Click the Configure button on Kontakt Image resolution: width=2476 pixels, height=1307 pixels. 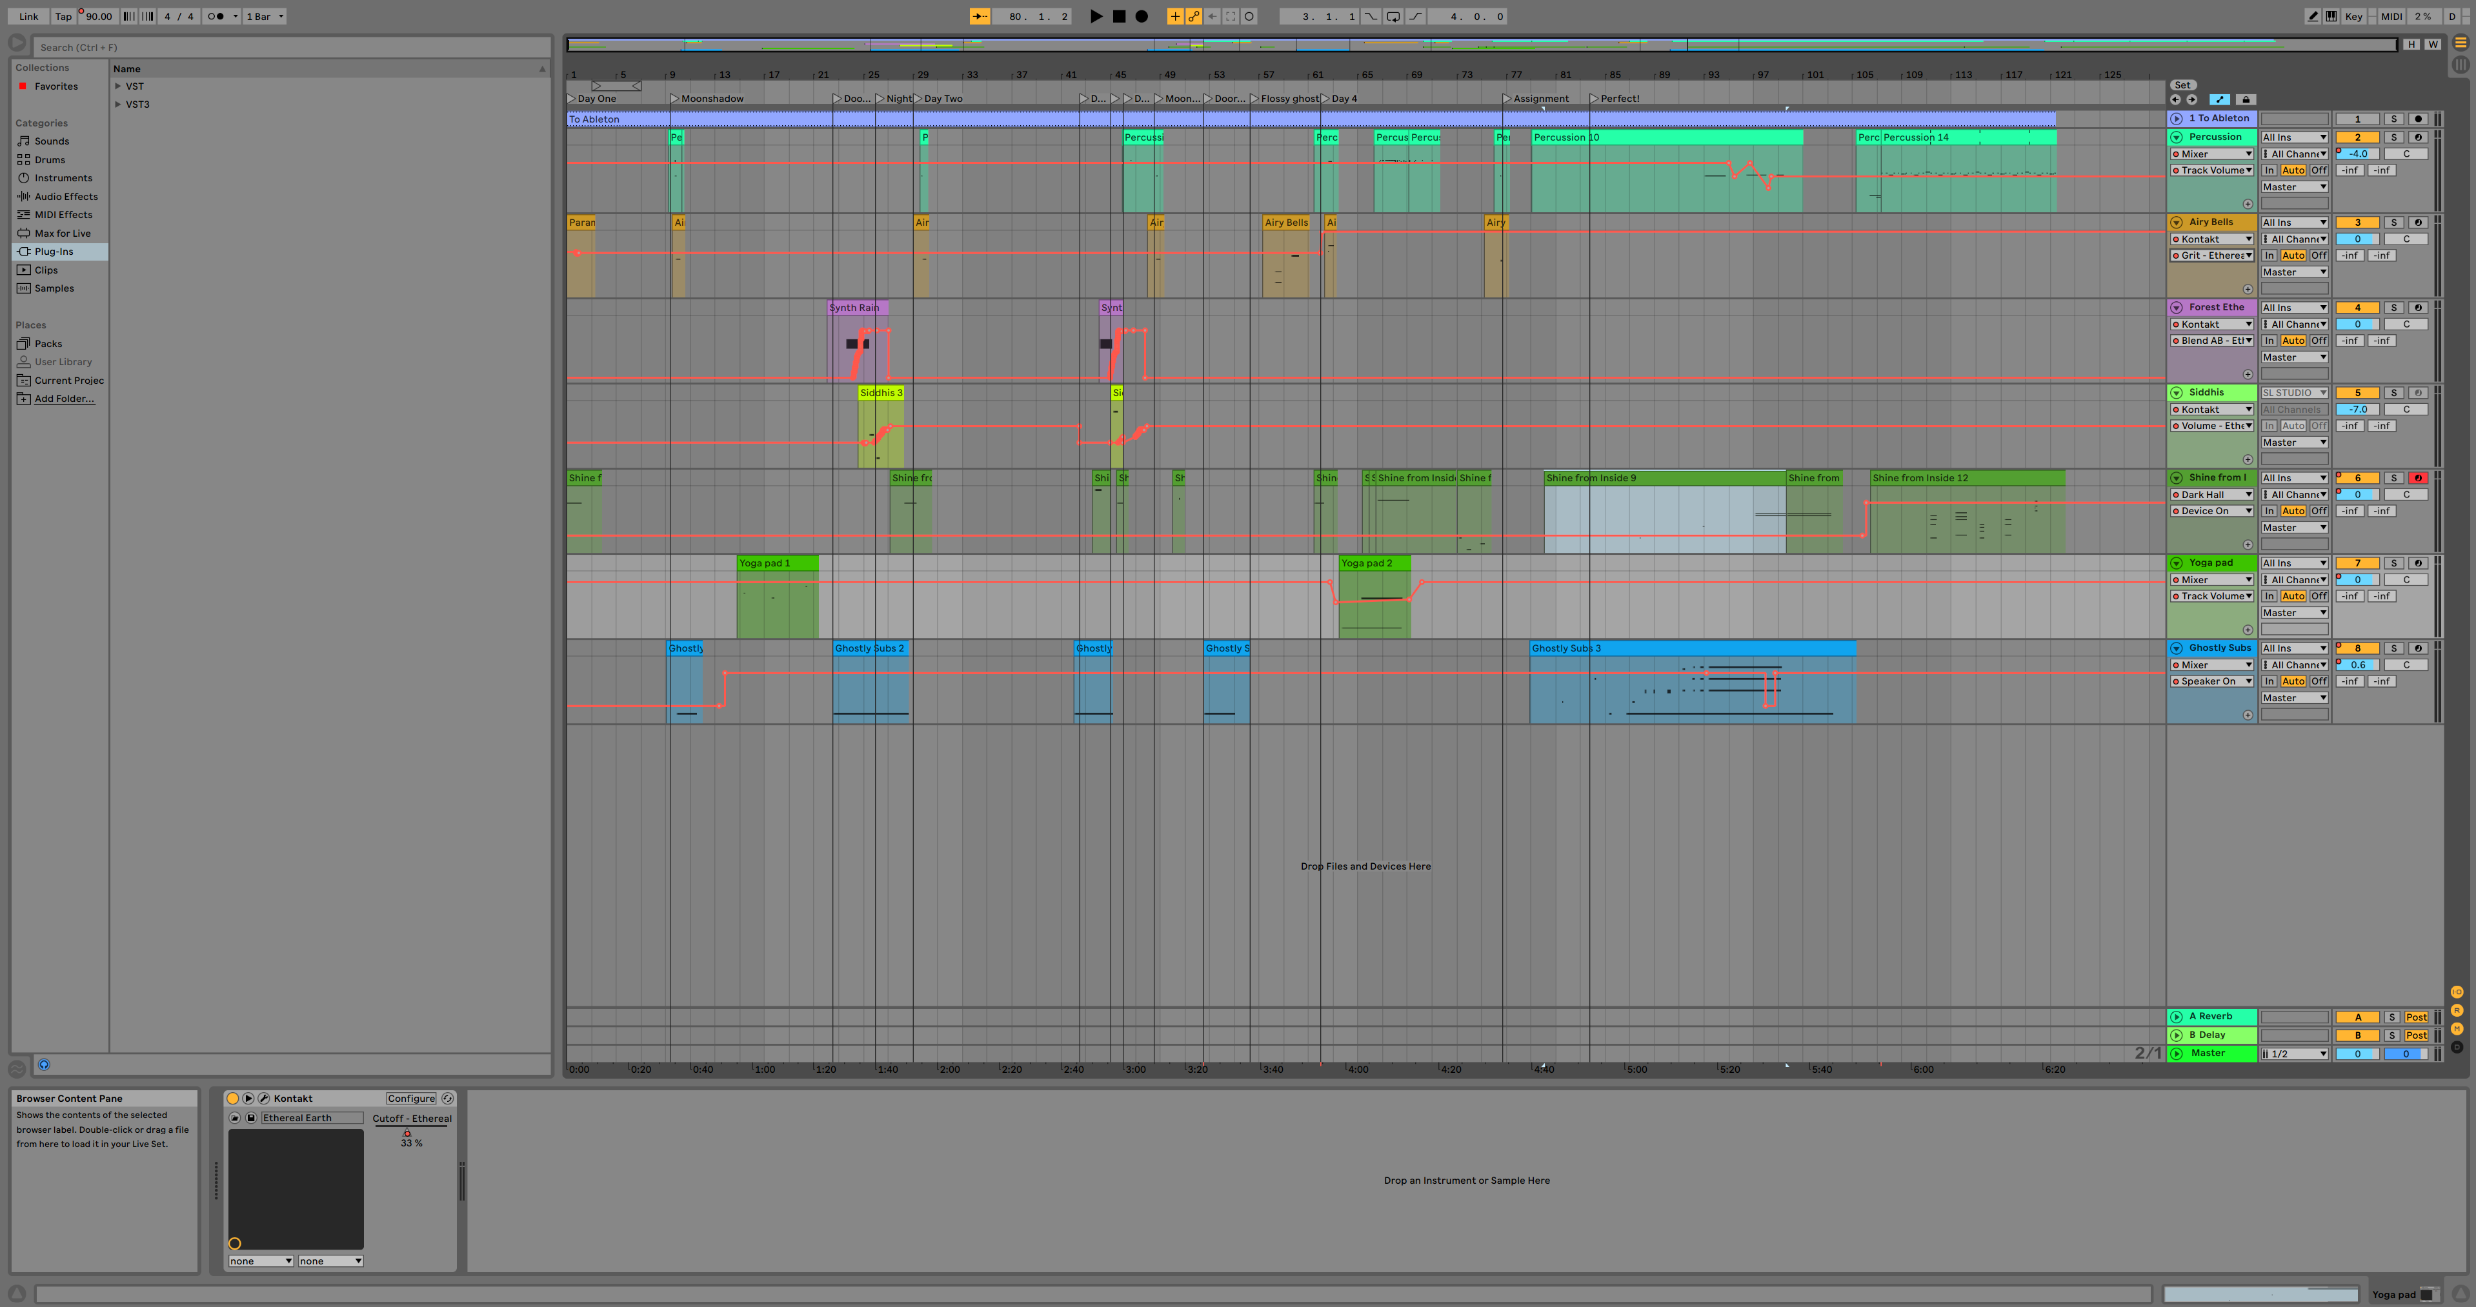(x=412, y=1099)
